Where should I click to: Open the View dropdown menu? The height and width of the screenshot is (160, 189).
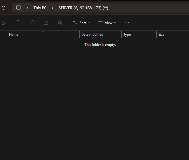coord(107,23)
